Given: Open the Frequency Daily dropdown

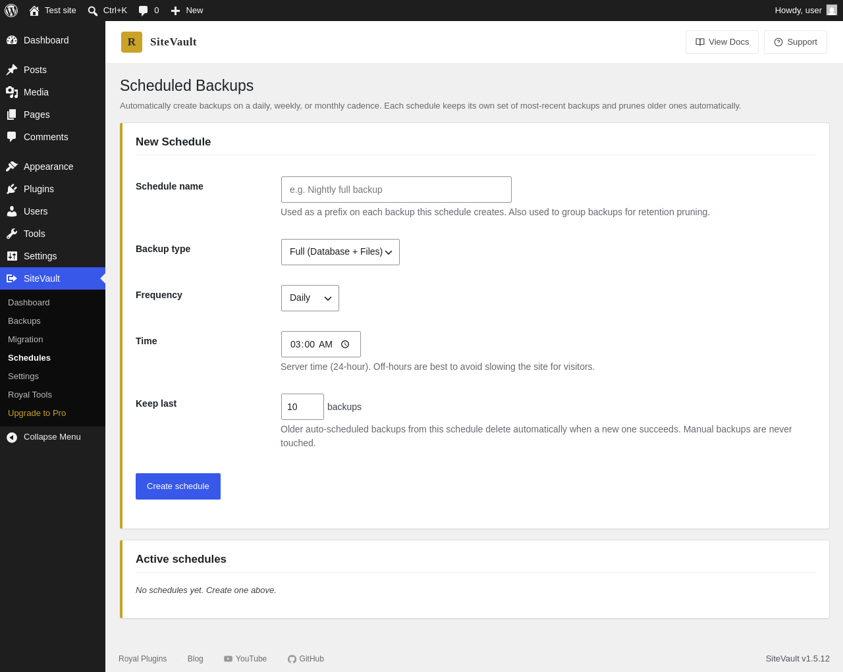Looking at the screenshot, I should click(x=310, y=298).
